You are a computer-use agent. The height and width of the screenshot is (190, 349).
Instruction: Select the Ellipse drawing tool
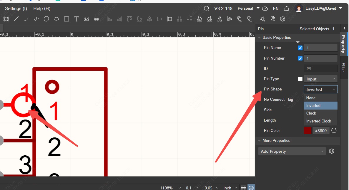[x=56, y=19]
